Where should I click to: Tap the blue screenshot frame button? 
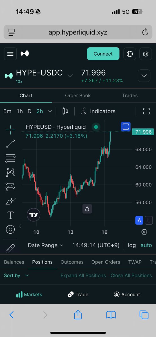pos(126,126)
